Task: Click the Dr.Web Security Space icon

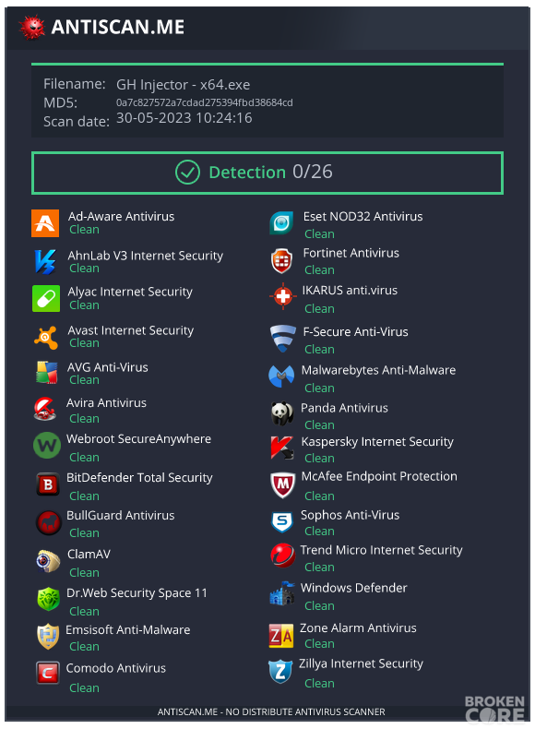Action: point(49,599)
